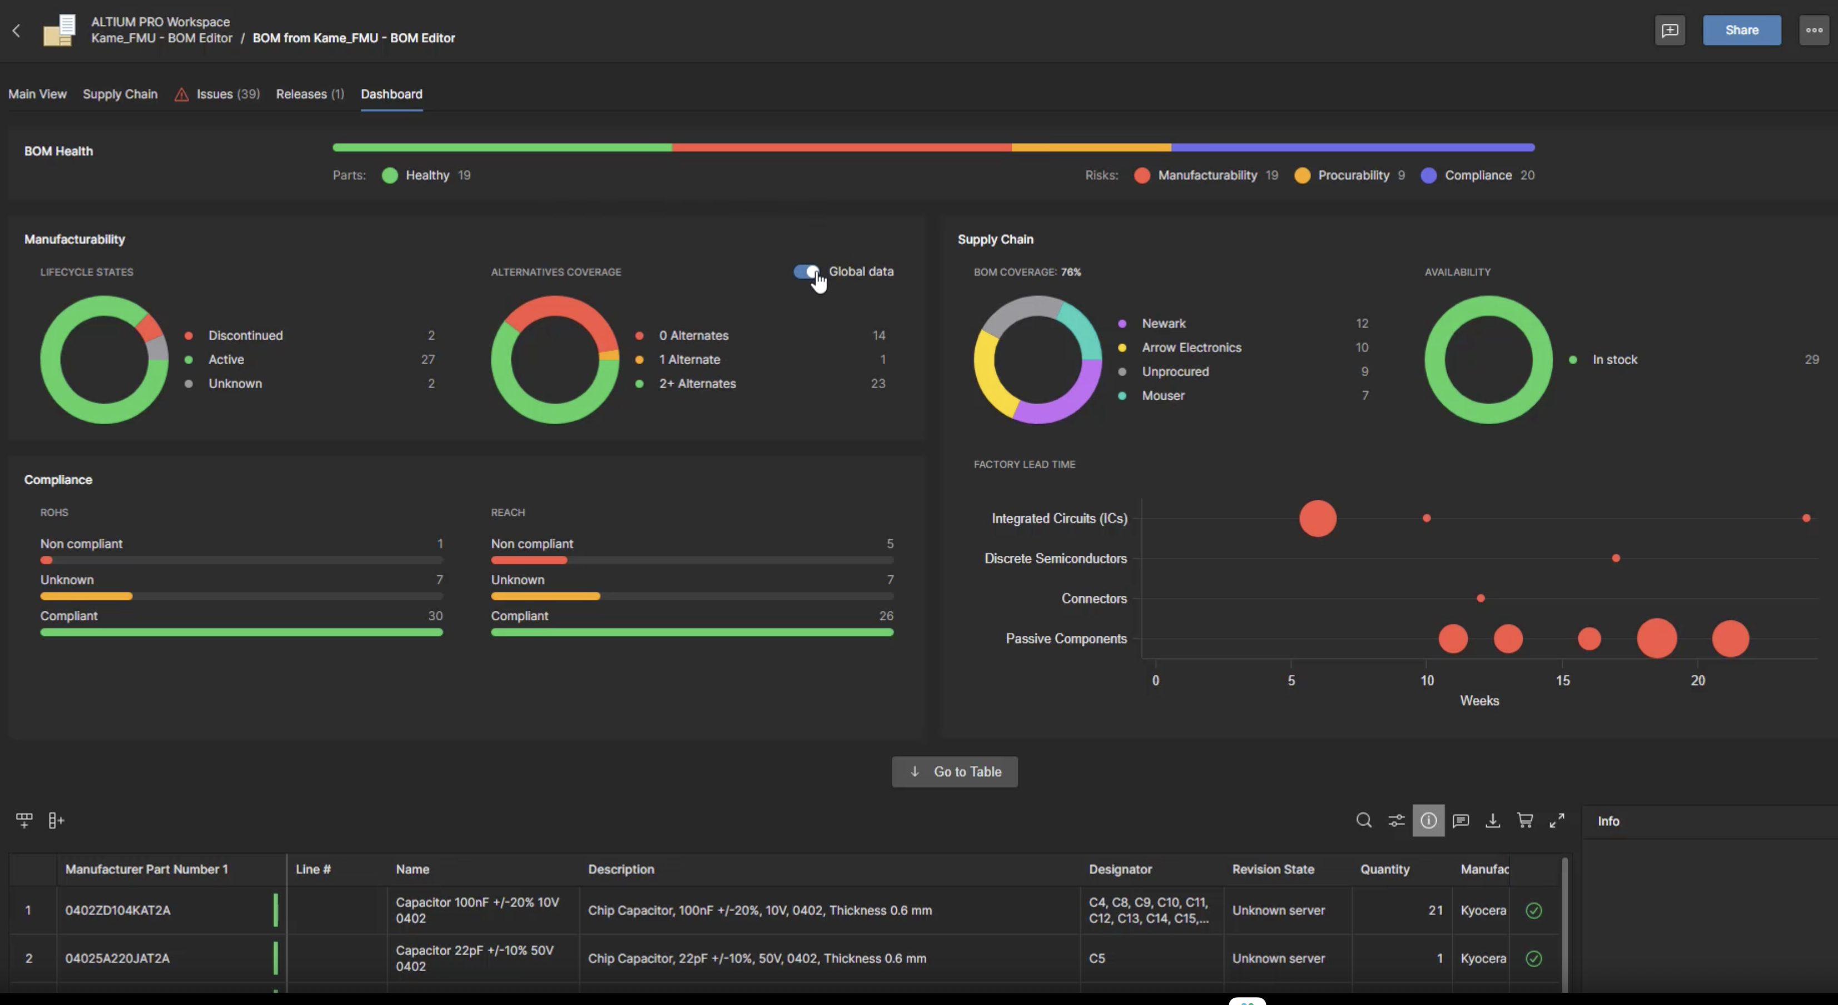Open the more options menu next to Share
The image size is (1838, 1005).
pos(1814,30)
